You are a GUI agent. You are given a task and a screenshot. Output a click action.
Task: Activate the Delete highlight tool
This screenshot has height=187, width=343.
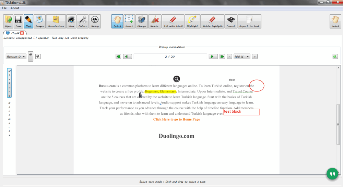click(212, 22)
